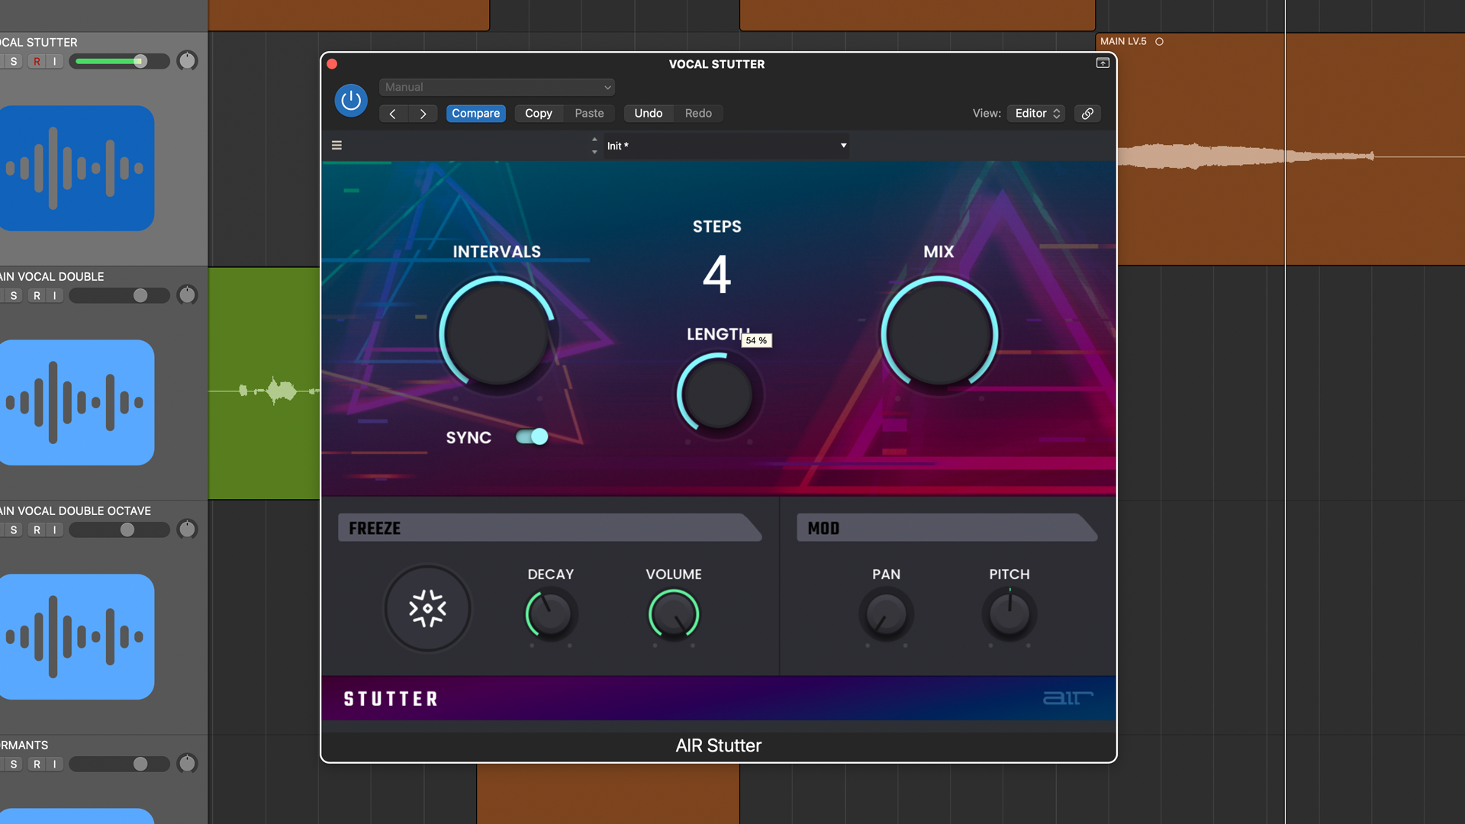Viewport: 1465px width, 824px height.
Task: Click the Length knob
Action: [717, 394]
